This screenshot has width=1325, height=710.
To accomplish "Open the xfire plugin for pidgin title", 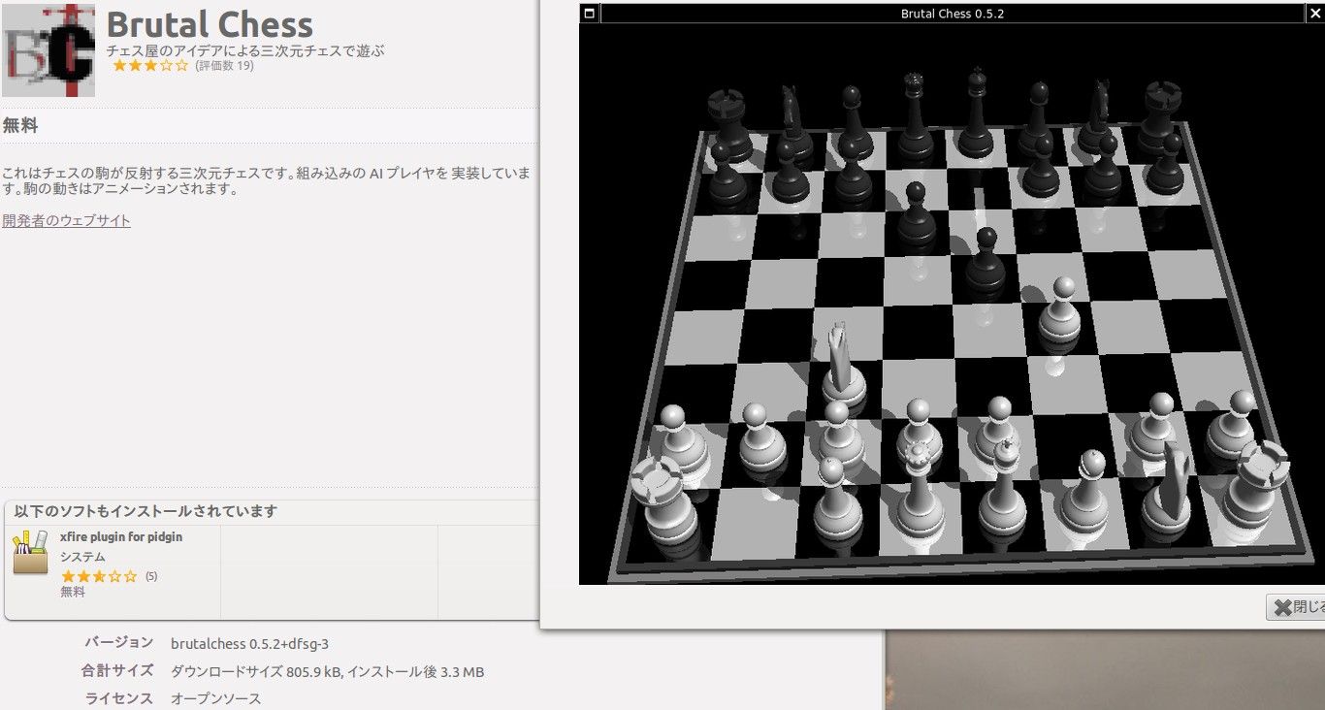I will [x=121, y=536].
